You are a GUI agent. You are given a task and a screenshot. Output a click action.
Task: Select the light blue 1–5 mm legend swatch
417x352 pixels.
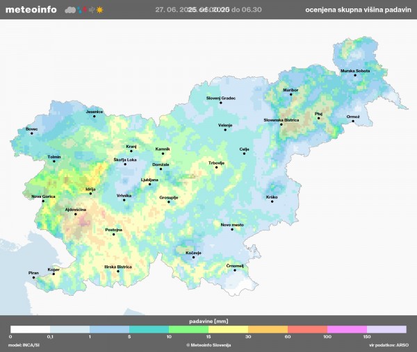[x=110, y=329]
